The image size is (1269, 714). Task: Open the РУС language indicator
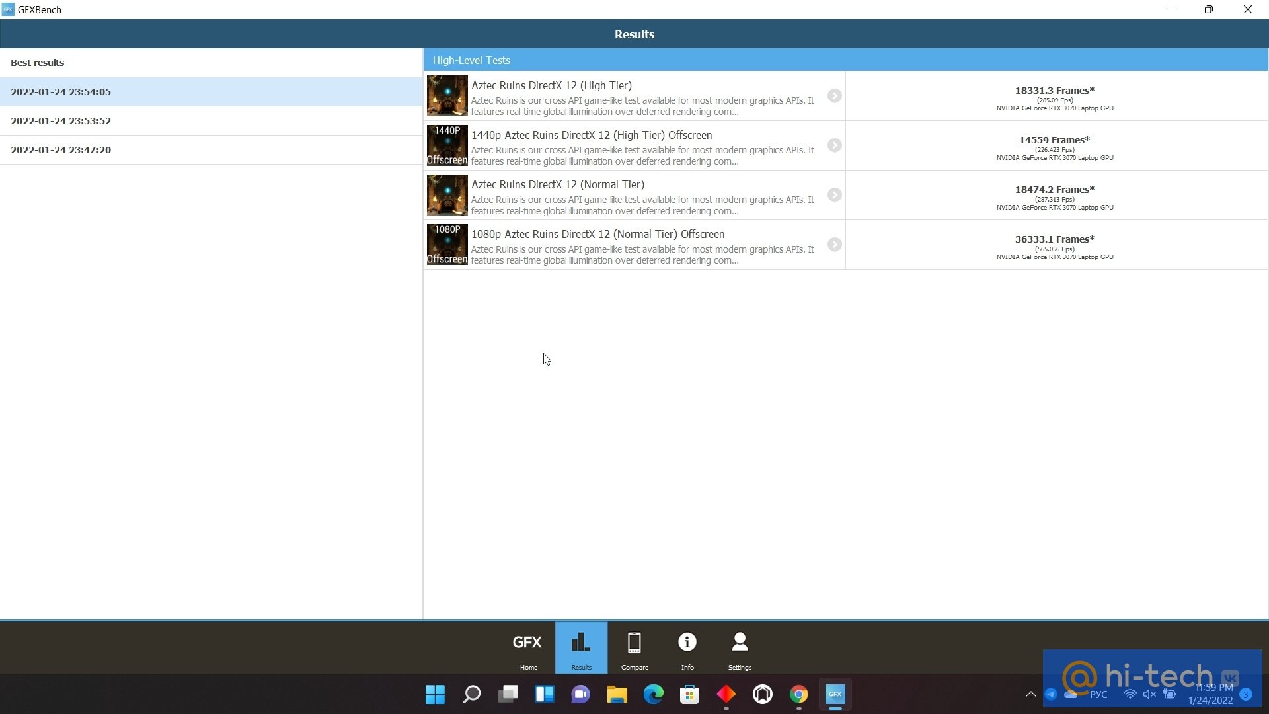point(1098,694)
